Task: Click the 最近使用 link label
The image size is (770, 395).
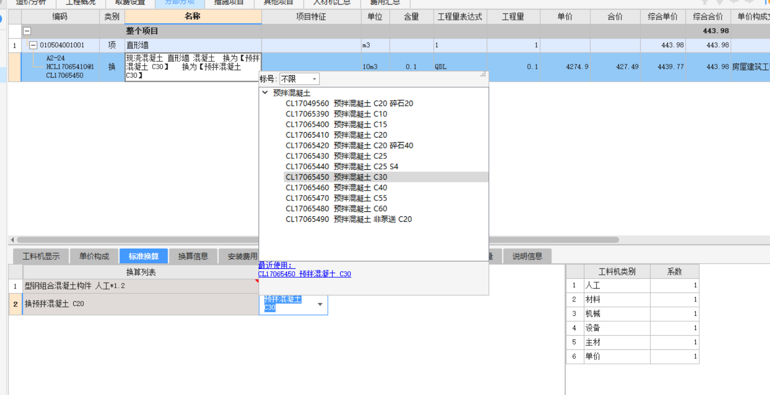Action: [x=276, y=265]
